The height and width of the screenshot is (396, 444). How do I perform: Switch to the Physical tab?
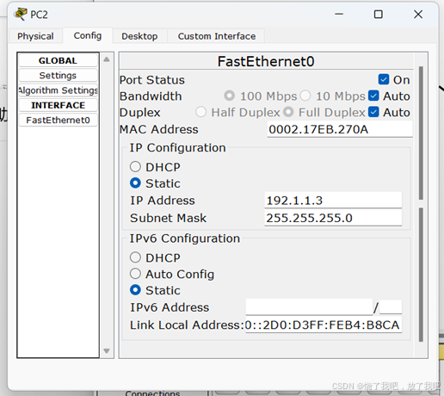(x=35, y=36)
